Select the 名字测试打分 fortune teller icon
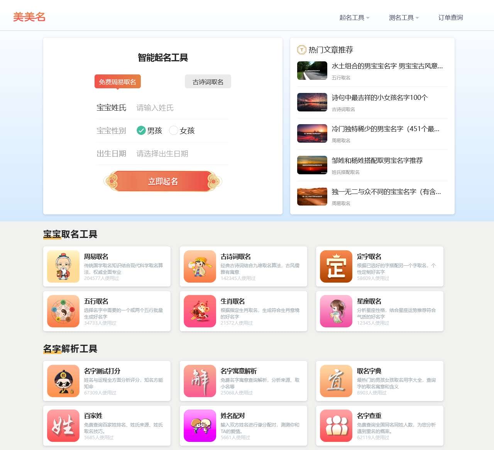This screenshot has height=450, width=494. coord(63,381)
